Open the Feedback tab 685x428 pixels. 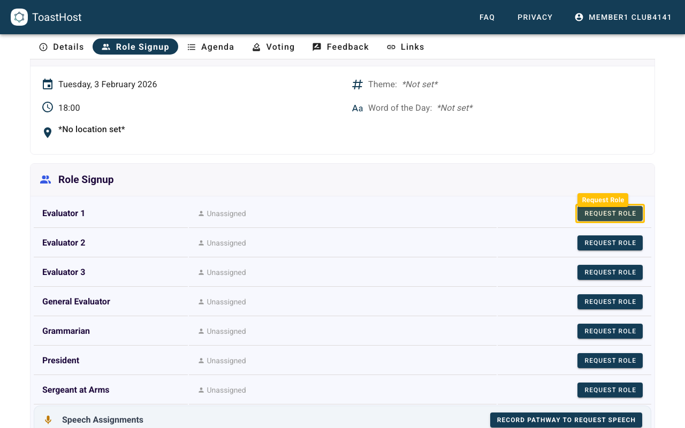[340, 47]
